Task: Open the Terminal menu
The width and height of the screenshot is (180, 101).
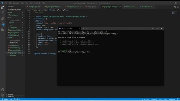Action: coord(37,3)
